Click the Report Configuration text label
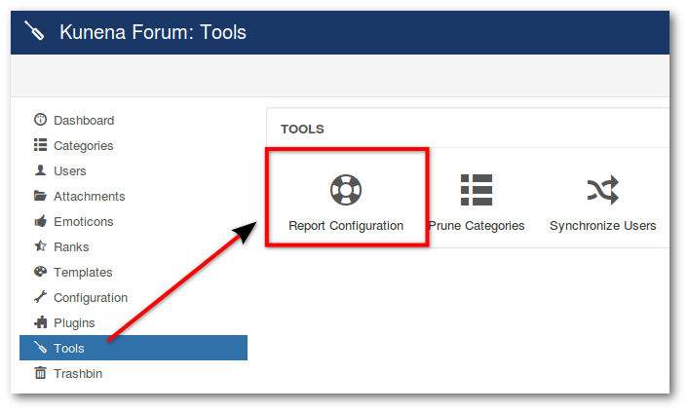Viewport: 688px width, 412px height. coord(346,226)
